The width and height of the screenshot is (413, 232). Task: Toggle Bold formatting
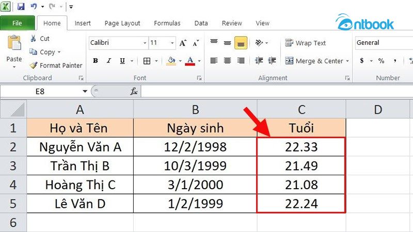click(96, 61)
